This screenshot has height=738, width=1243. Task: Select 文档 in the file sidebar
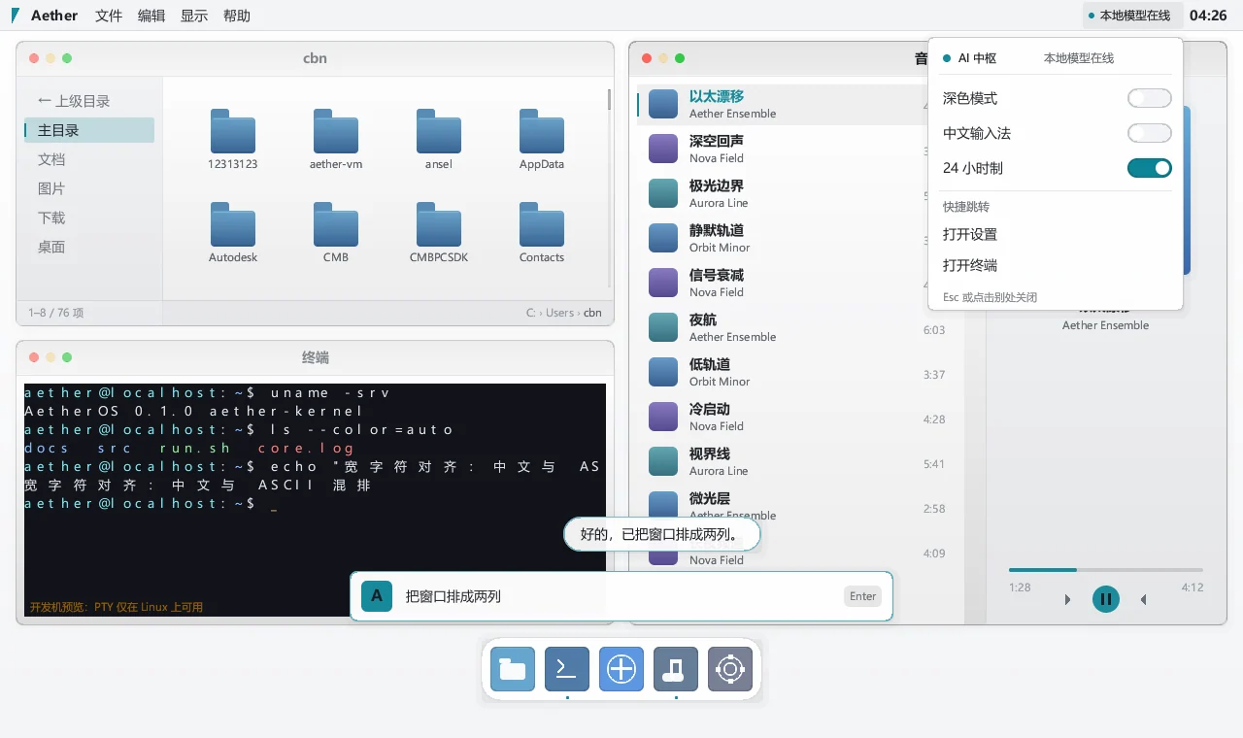click(89, 159)
